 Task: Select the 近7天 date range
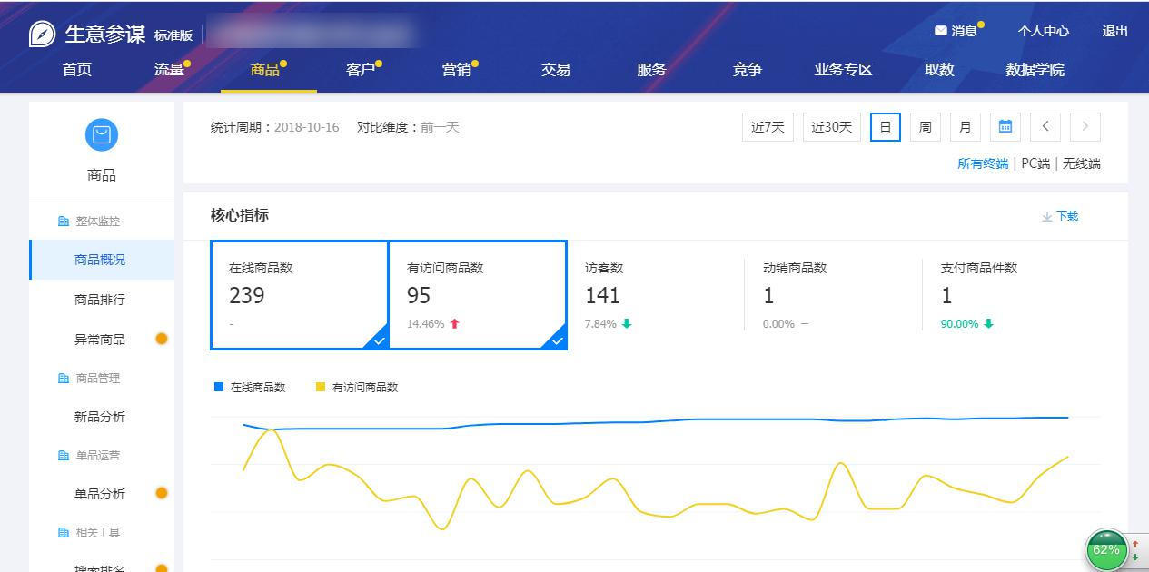click(767, 127)
